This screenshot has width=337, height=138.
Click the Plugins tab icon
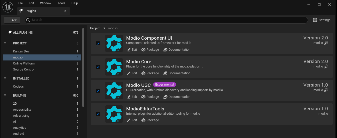(x=21, y=11)
